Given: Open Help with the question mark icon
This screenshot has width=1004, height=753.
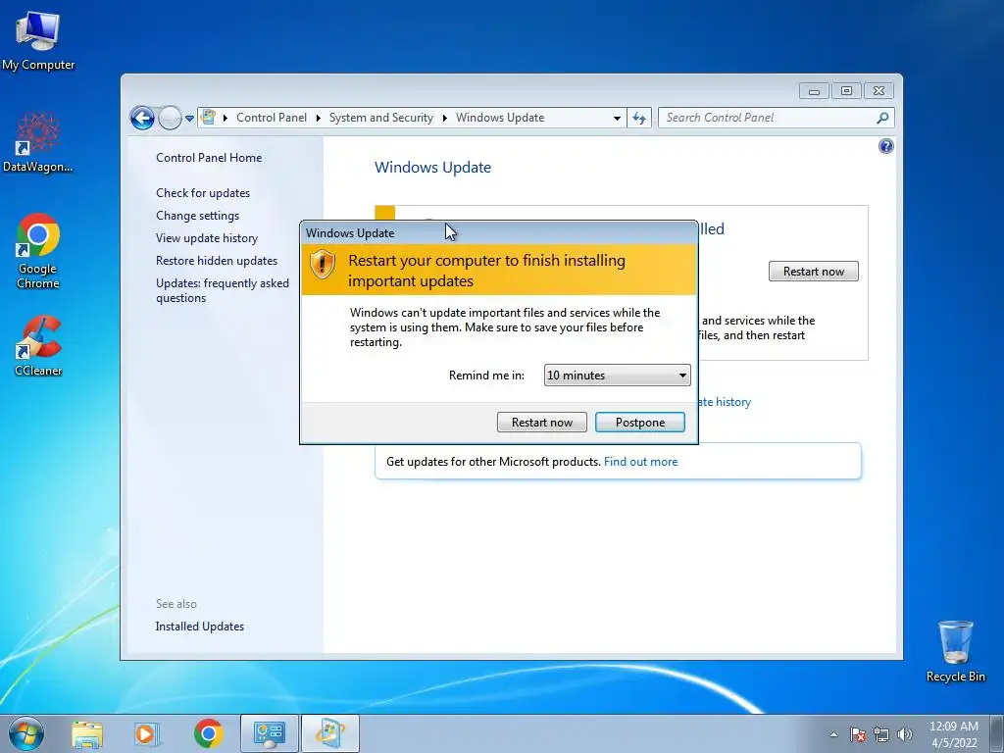Looking at the screenshot, I should pyautogui.click(x=885, y=147).
